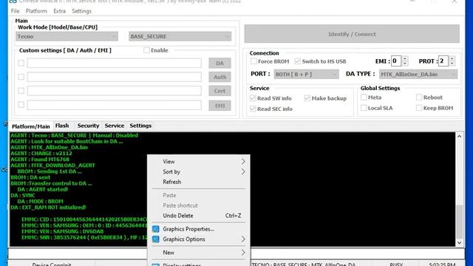The height and width of the screenshot is (266, 473).
Task: Tick the checkbox beside the Auth path field
Action: [21, 77]
